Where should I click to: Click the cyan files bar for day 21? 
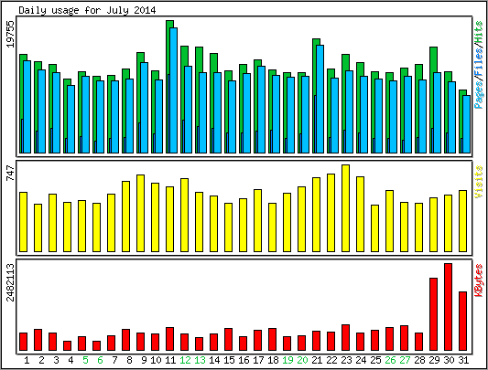click(320, 99)
